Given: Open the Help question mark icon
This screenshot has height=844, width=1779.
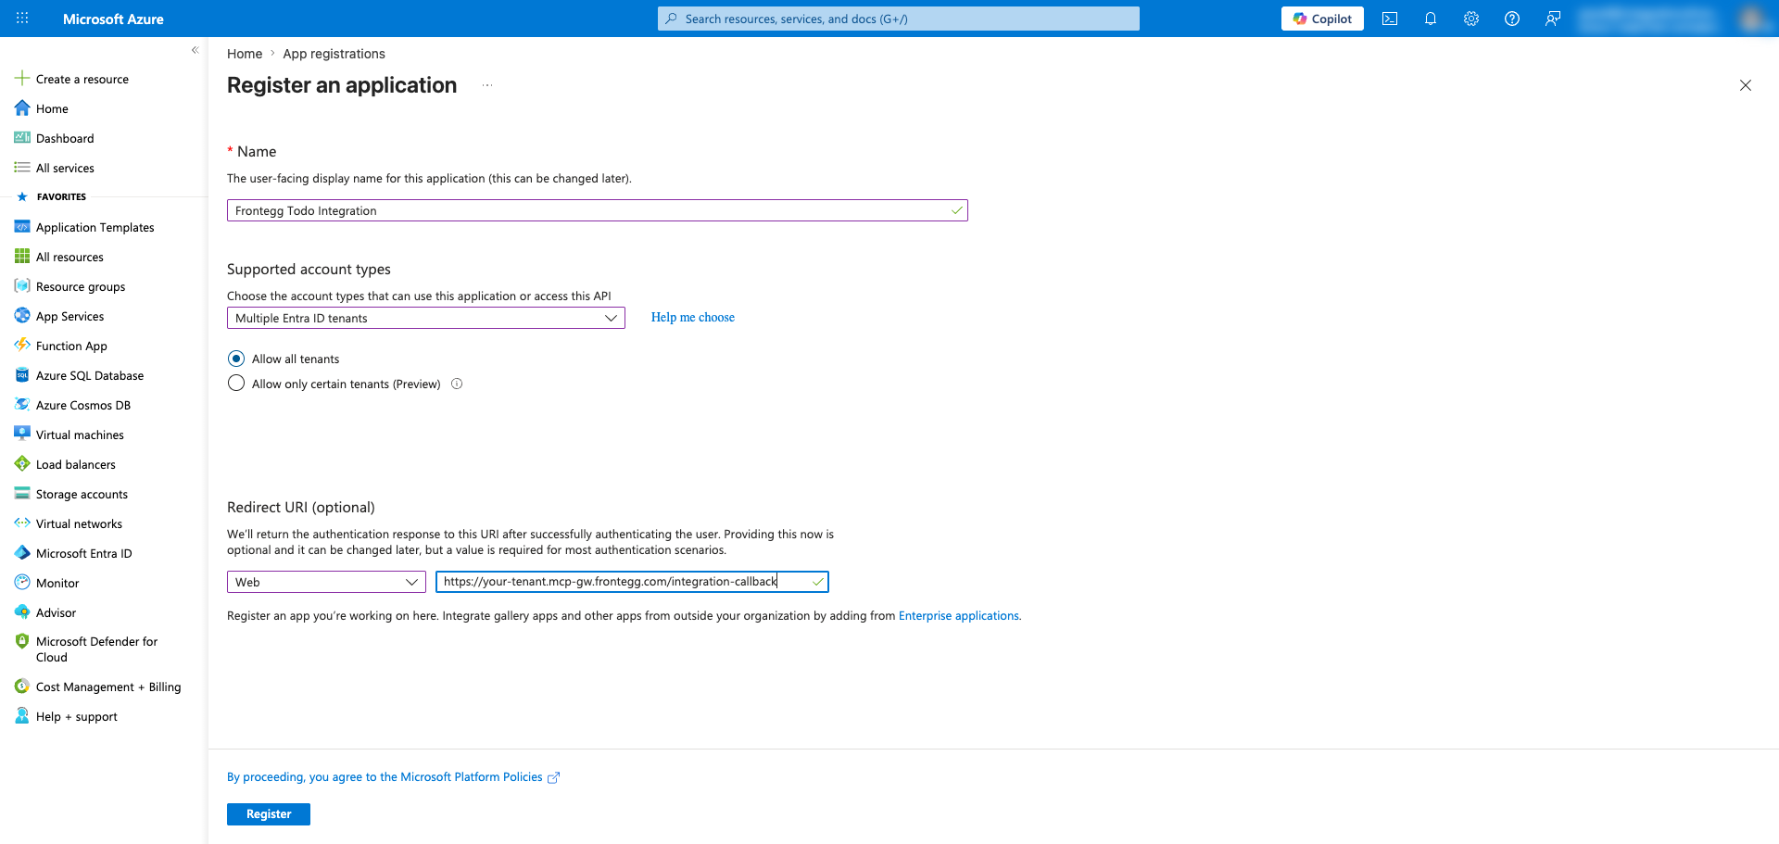Looking at the screenshot, I should click(x=1512, y=19).
